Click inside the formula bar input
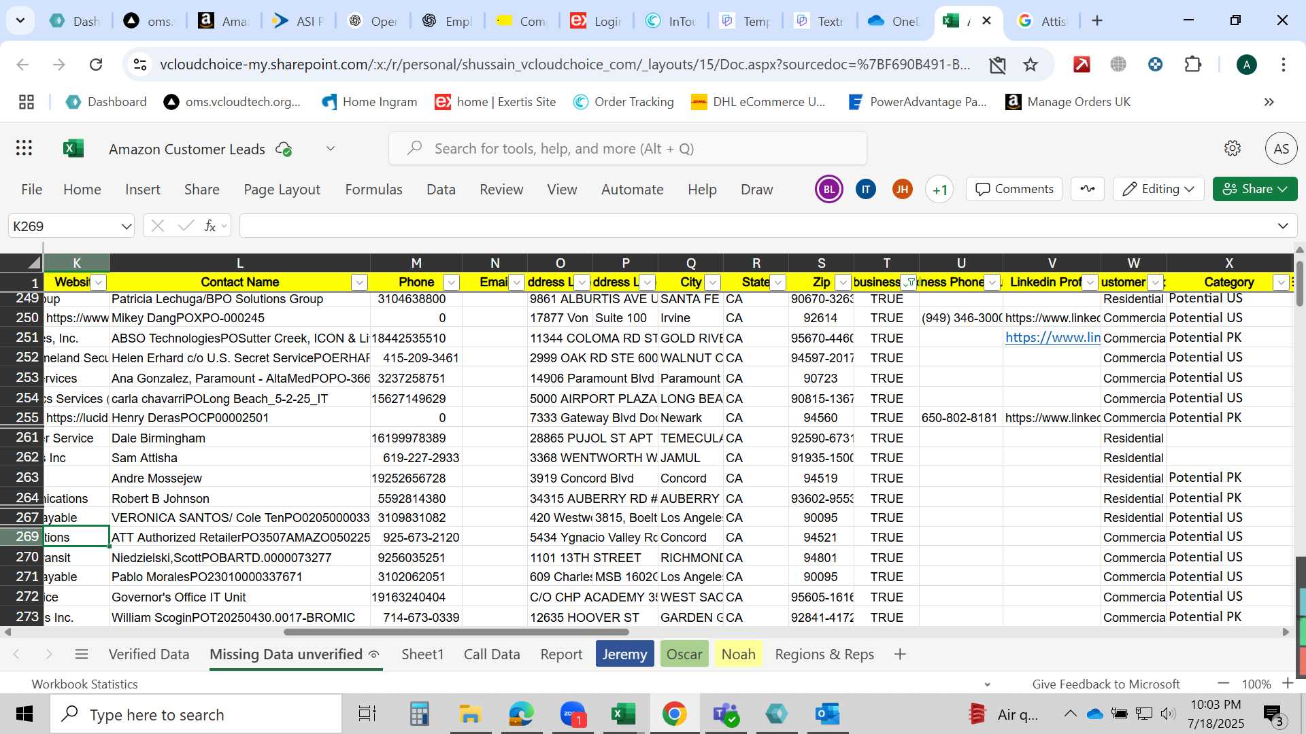 click(755, 226)
